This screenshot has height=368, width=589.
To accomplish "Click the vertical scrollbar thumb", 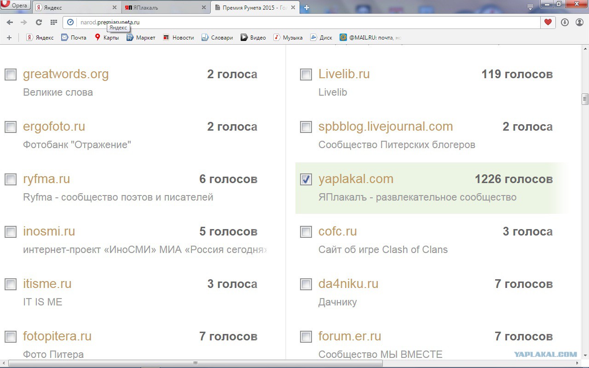I will click(585, 99).
